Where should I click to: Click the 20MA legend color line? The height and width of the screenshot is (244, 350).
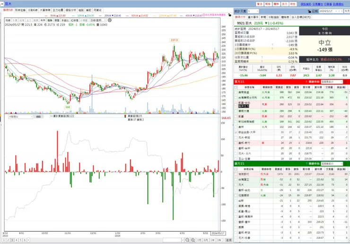tap(100, 16)
